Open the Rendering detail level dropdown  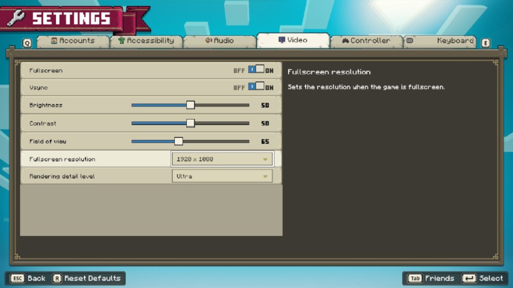tap(222, 176)
